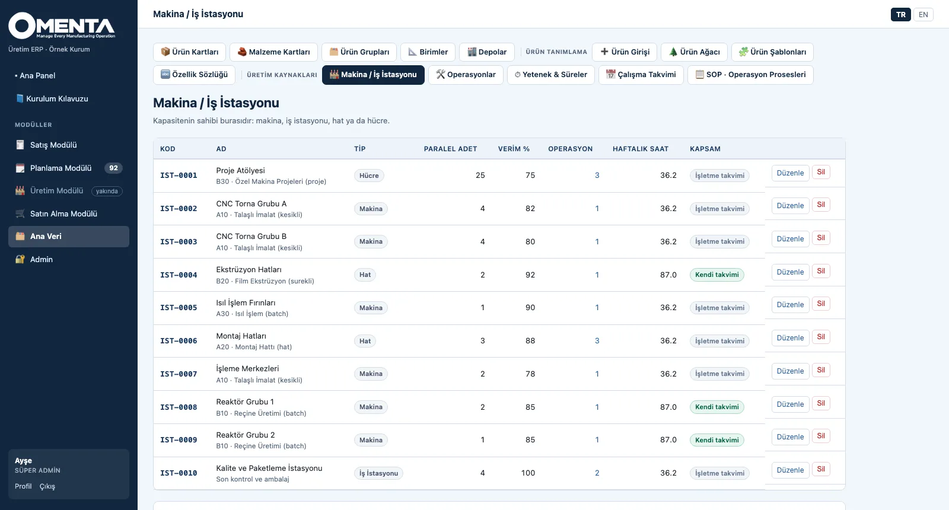Viewport: 949px width, 510px height.
Task: Open the Çalışma Takvimi tab
Action: click(x=641, y=75)
